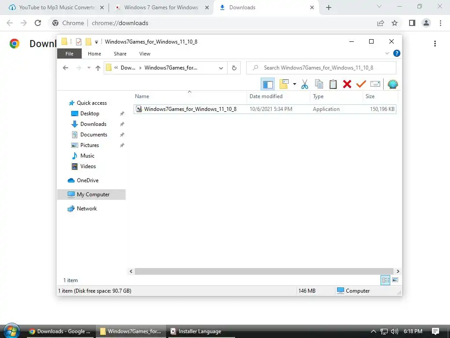This screenshot has width=450, height=338.
Task: Open the Home ribbon tab
Action: pos(94,54)
